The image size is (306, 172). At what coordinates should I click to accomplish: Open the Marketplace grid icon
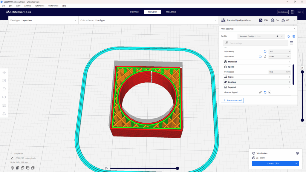tap(292, 12)
